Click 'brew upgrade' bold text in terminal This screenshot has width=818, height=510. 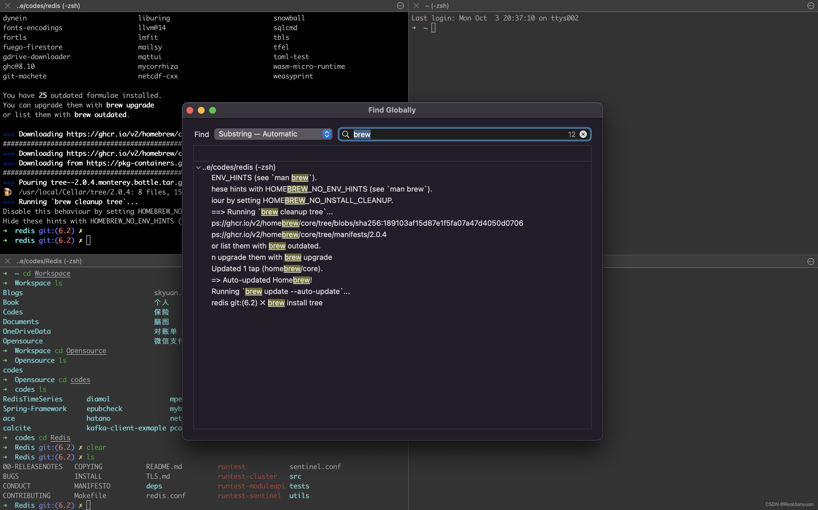[x=130, y=105]
